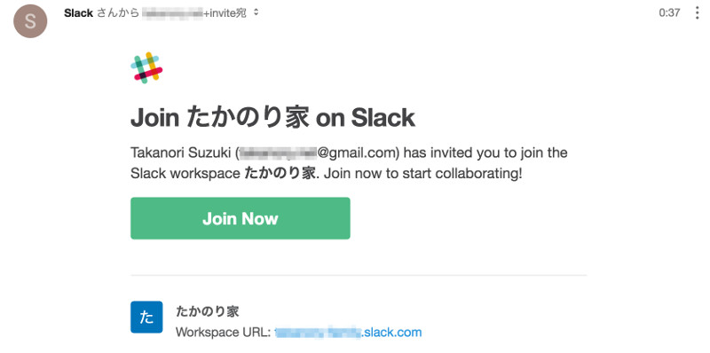
Task: Click the "Join たかのり家 on Slack" heading
Action: point(272,118)
